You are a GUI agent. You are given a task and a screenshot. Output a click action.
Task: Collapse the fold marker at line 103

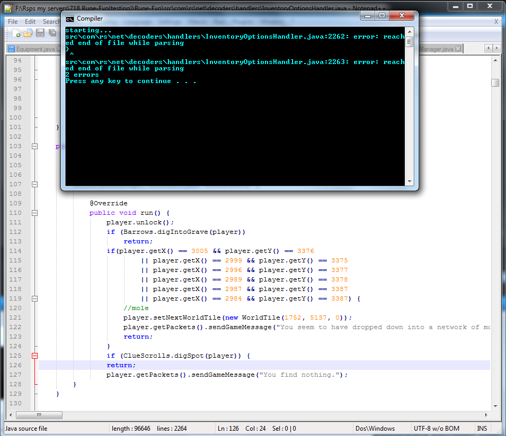pos(35,146)
